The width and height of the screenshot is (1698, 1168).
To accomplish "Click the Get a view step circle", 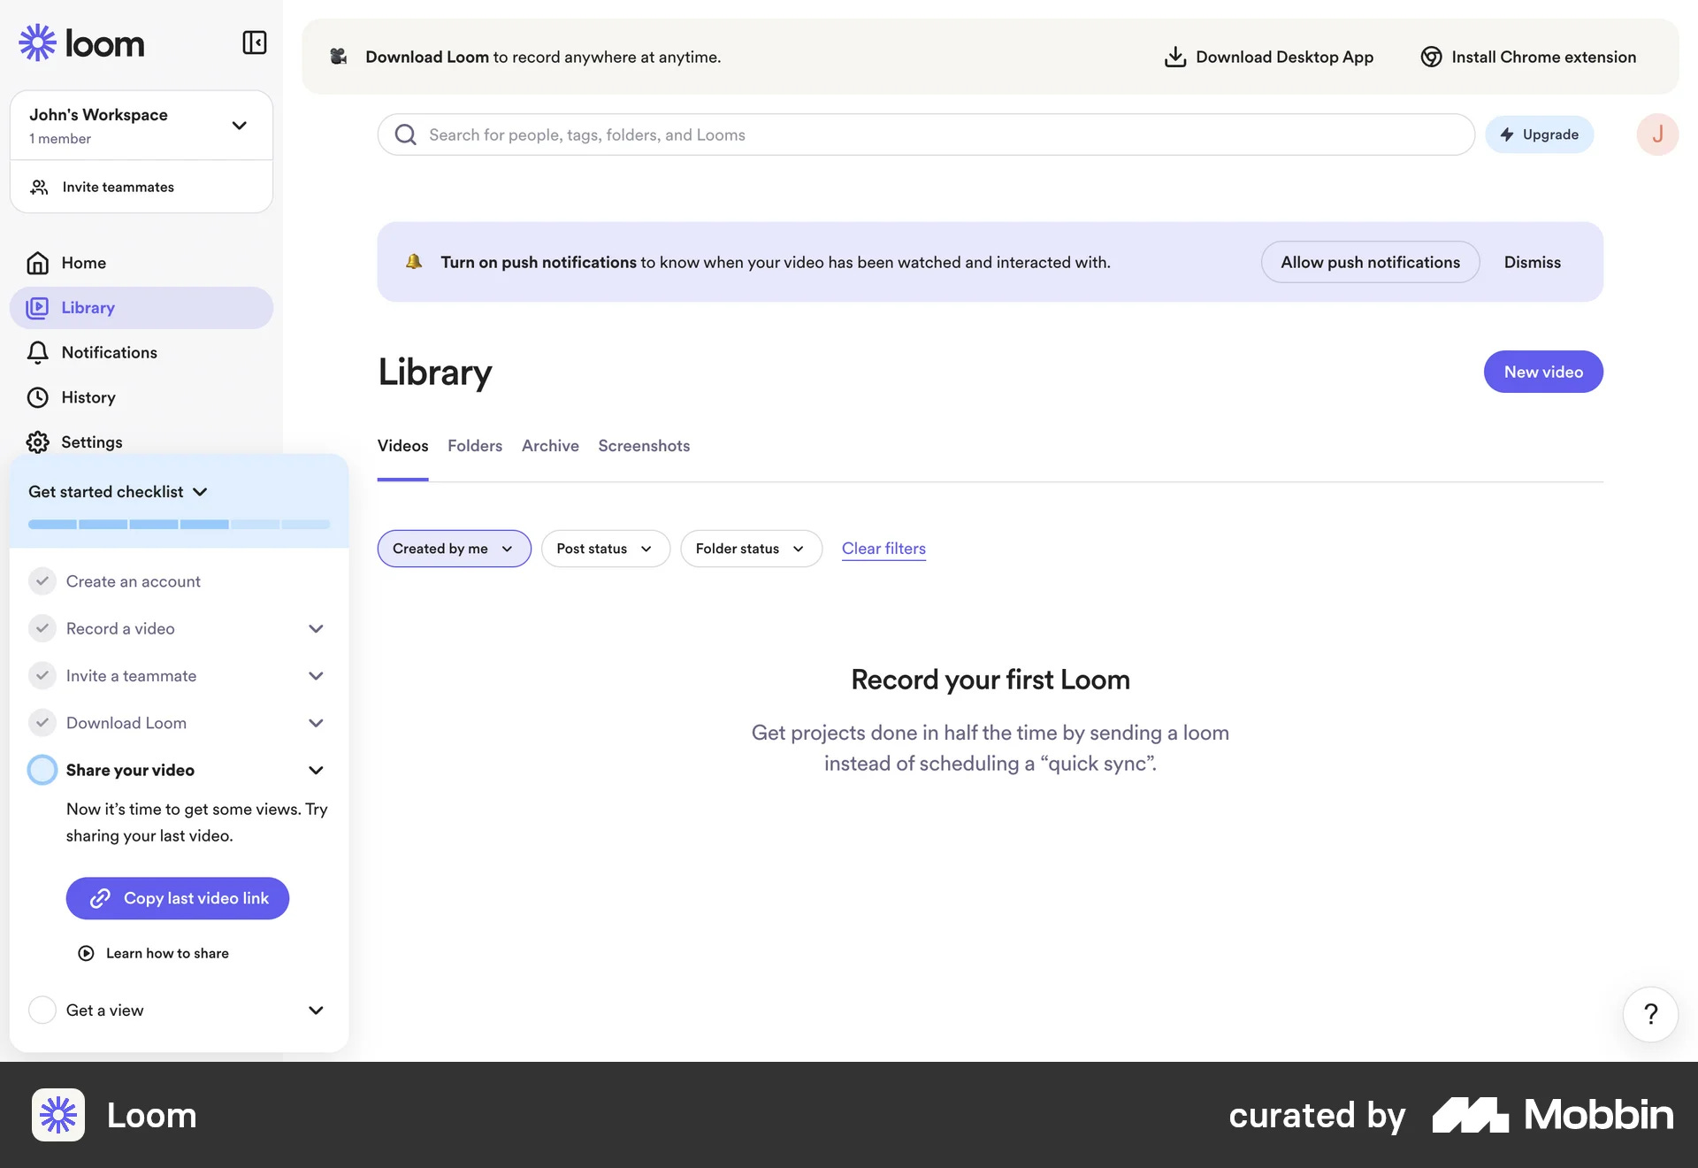I will click(42, 1010).
